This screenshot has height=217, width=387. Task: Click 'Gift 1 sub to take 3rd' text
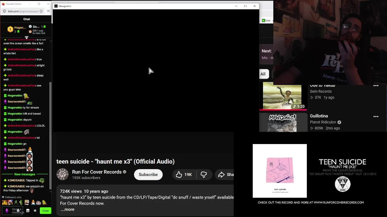tap(39, 32)
